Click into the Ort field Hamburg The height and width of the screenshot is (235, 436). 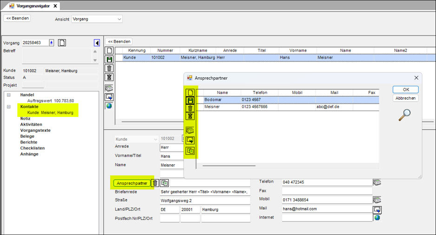[225, 209]
